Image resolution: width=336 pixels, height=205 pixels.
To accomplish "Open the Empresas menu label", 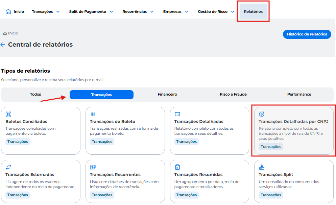I will [x=172, y=11].
